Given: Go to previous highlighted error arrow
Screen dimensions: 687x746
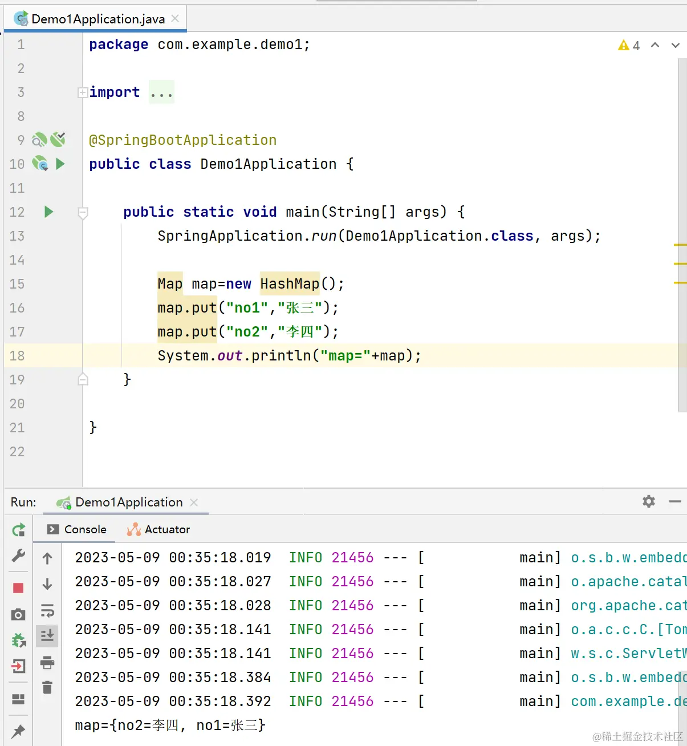Looking at the screenshot, I should [x=655, y=45].
